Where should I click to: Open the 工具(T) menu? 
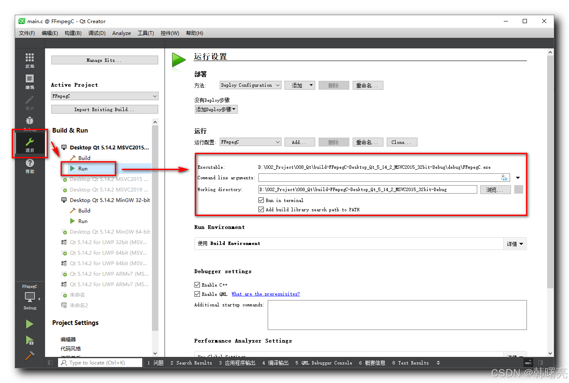point(146,33)
